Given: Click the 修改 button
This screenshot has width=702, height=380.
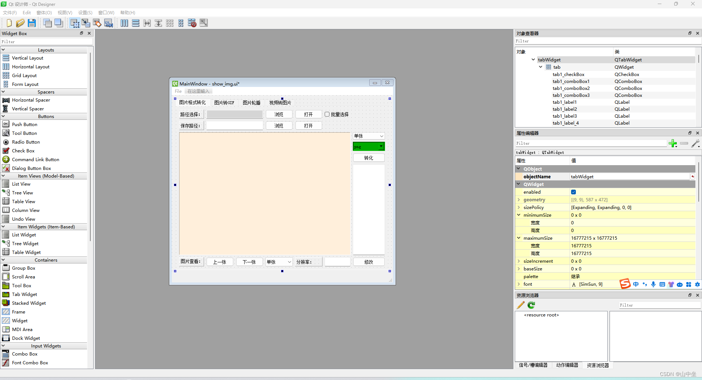Looking at the screenshot, I should (369, 262).
